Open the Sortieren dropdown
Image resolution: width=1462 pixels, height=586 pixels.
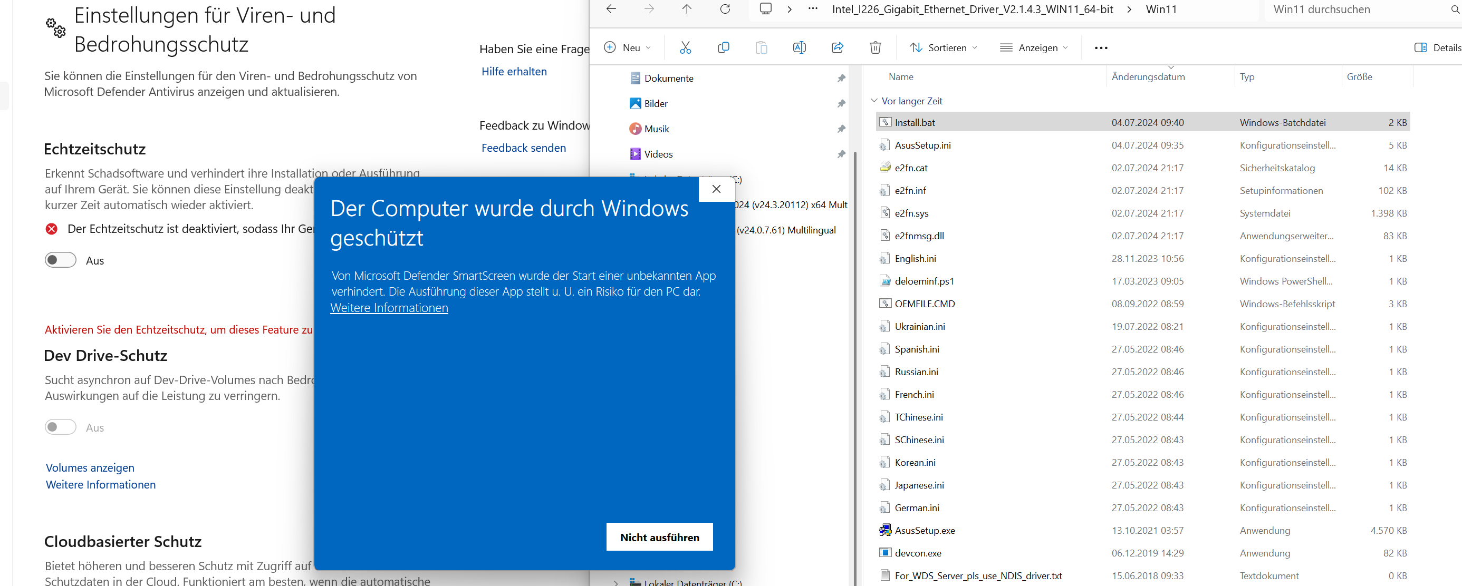point(943,47)
